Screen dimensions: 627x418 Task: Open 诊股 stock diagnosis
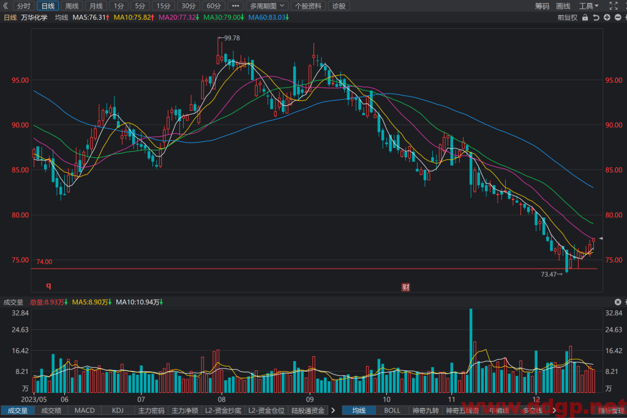click(339, 6)
